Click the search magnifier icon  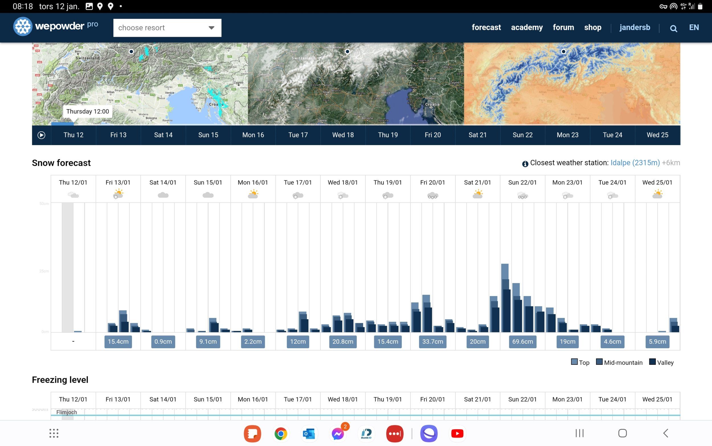coord(673,28)
